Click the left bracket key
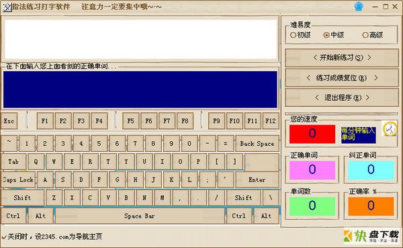403x248 pixels. tap(217, 161)
